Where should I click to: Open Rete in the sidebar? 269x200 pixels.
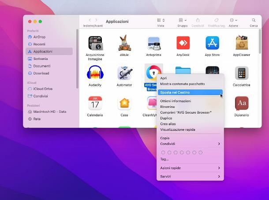tap(49, 119)
